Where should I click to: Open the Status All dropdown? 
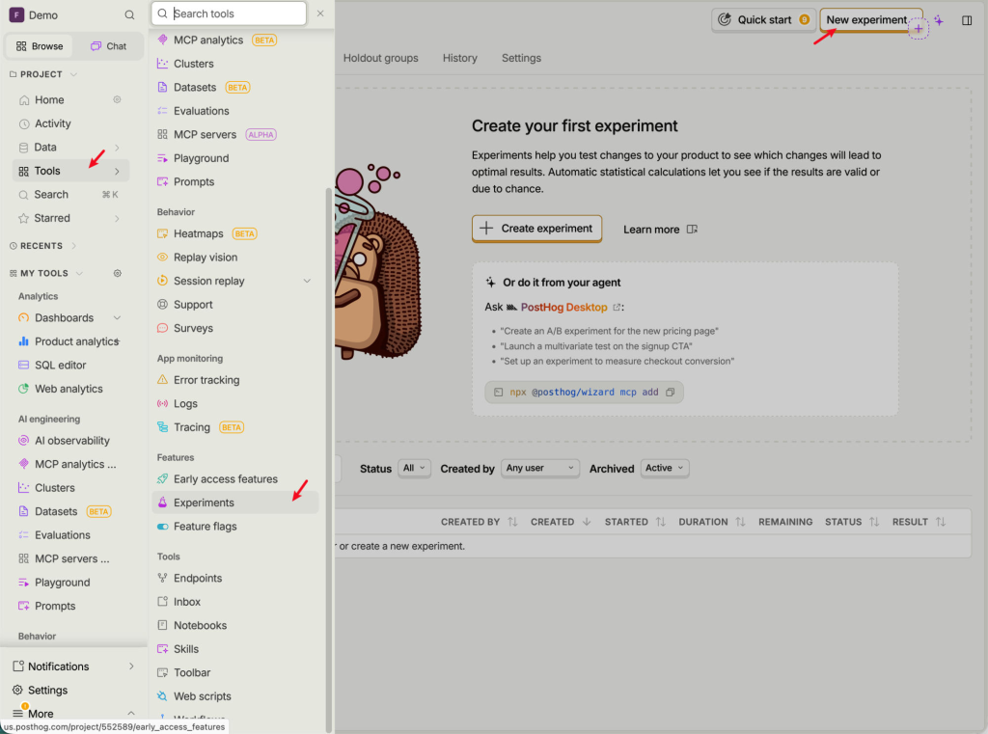click(x=414, y=468)
